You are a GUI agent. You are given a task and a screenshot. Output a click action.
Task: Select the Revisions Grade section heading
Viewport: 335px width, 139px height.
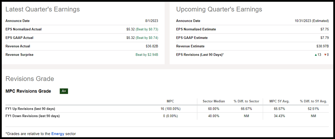(x=30, y=79)
